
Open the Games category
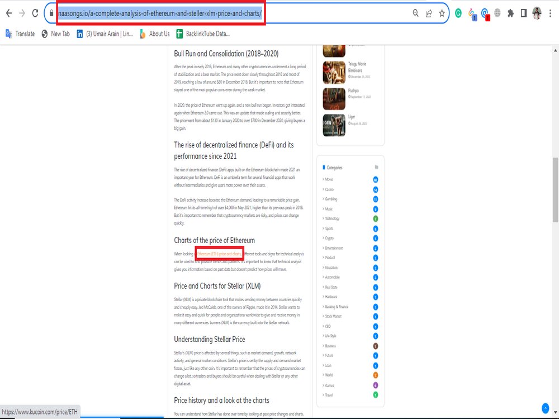tap(329, 385)
